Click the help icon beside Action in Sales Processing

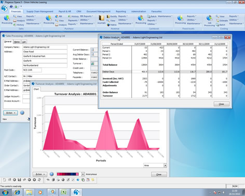22,113
